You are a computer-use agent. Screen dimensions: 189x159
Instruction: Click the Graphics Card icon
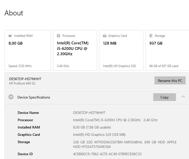105,36
